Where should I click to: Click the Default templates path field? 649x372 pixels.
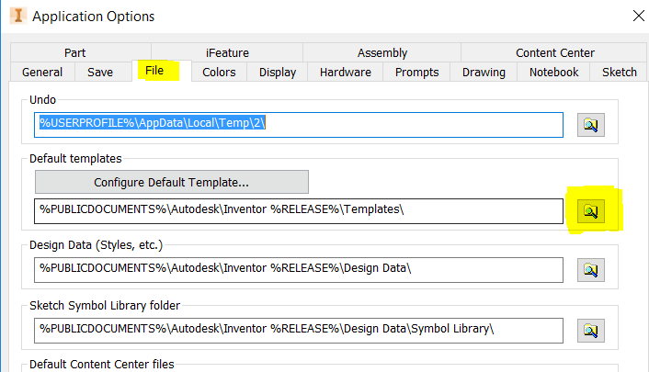point(298,211)
